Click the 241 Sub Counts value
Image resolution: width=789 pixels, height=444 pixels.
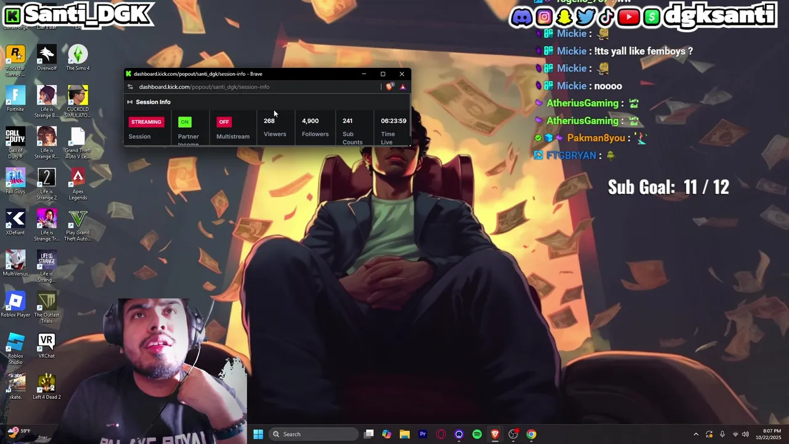tap(348, 121)
